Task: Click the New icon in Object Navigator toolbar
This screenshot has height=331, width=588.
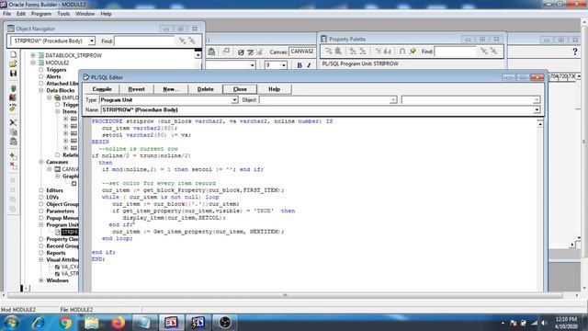Action: (13, 55)
